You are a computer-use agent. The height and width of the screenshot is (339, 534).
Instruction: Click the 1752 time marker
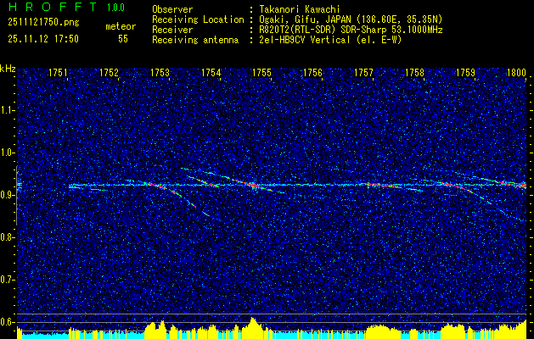(109, 72)
